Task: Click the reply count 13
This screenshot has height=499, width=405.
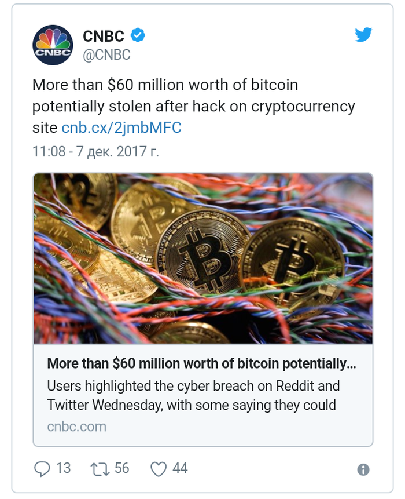Action: point(63,468)
